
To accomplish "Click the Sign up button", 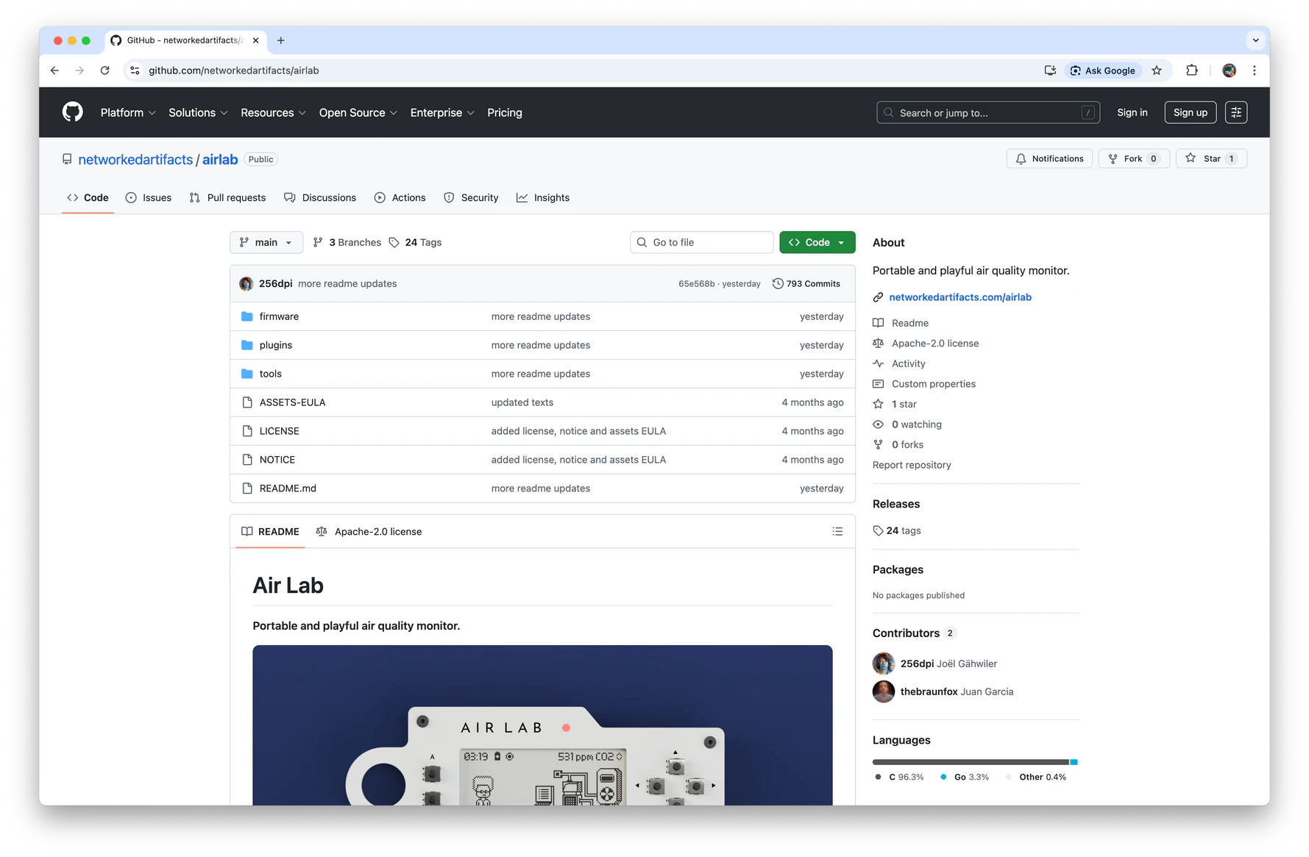I will click(1191, 113).
